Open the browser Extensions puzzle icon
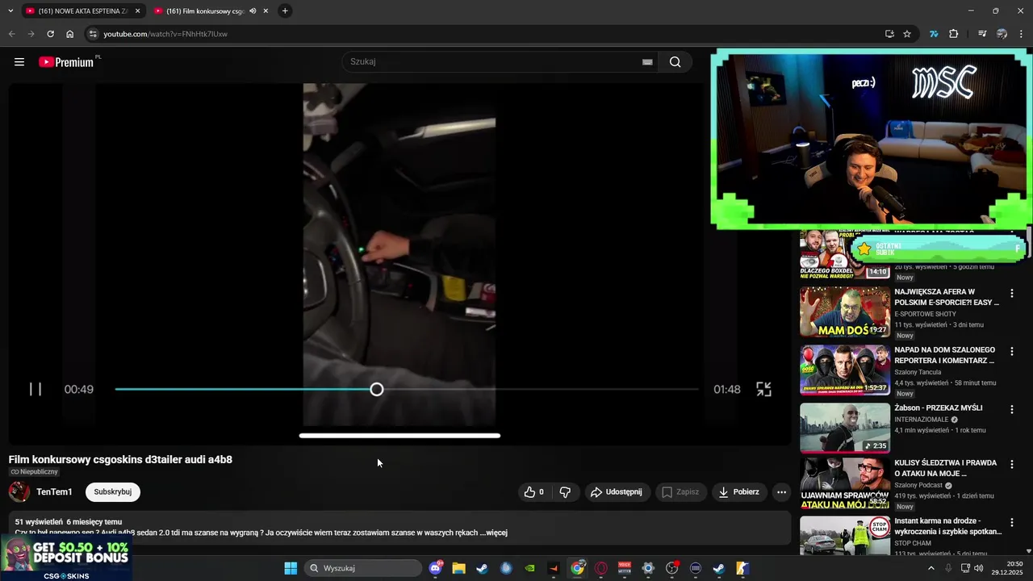The height and width of the screenshot is (581, 1033). (x=953, y=34)
